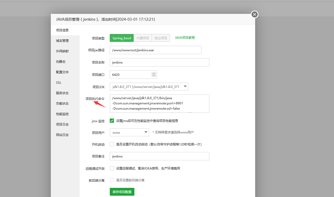Open the 外网映射 tab
Viewport: 334px width, 197px height.
point(65,51)
